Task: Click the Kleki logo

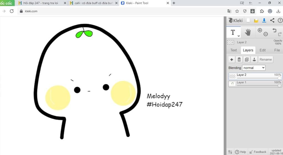Action: (235, 20)
